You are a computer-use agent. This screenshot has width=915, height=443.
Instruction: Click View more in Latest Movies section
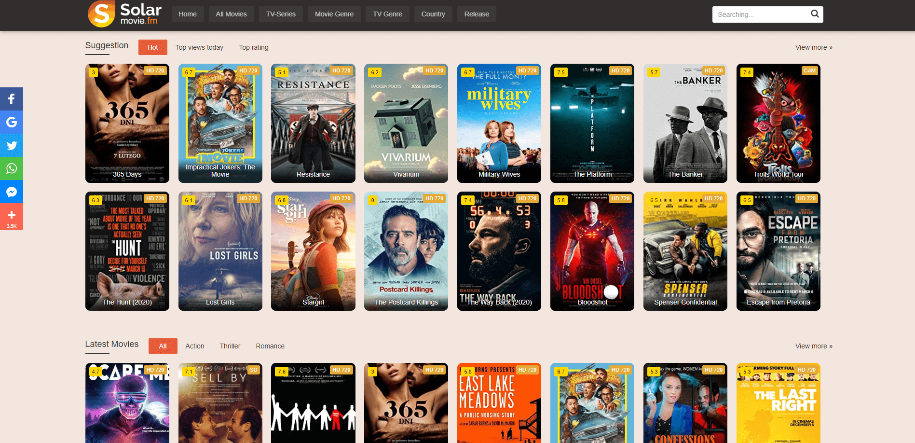[814, 346]
